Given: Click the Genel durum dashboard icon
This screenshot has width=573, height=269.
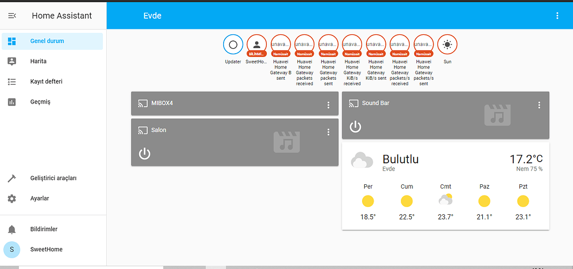Looking at the screenshot, I should pyautogui.click(x=12, y=41).
